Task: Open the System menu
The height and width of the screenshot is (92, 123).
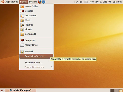Action: coord(33,2)
